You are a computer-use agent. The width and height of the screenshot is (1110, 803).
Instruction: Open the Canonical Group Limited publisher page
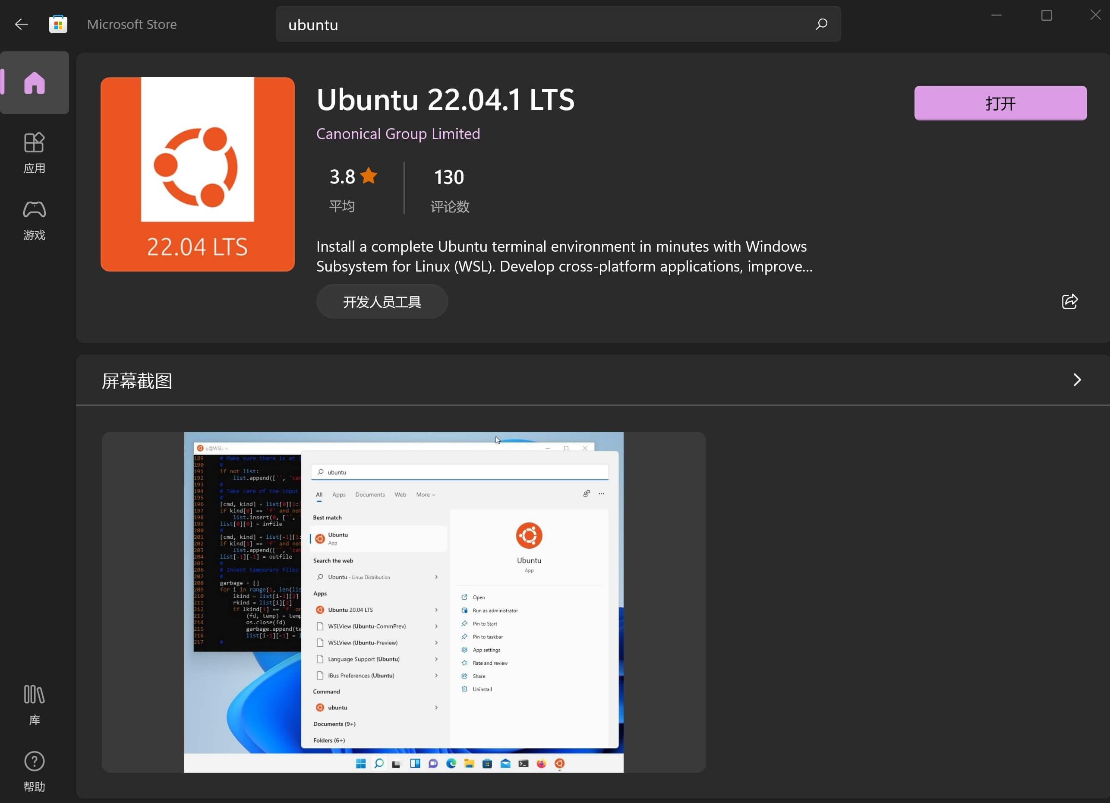(398, 133)
